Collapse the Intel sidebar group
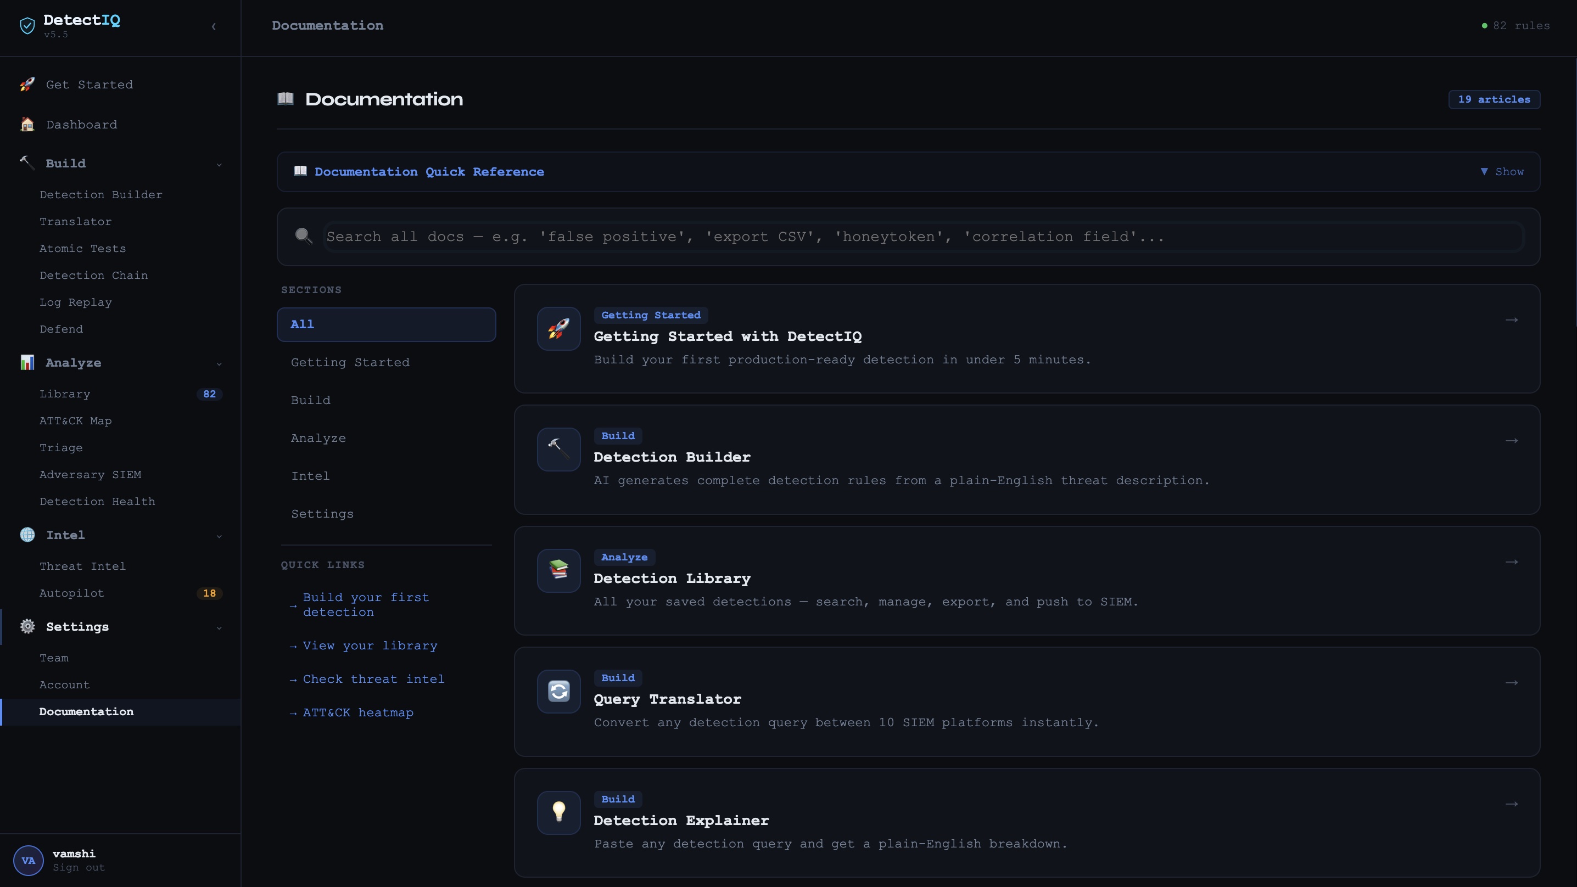Image resolution: width=1577 pixels, height=887 pixels. [219, 536]
